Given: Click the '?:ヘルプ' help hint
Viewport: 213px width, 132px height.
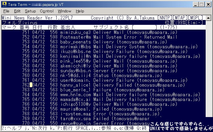Looking at the screenshot, I should 12,128.
